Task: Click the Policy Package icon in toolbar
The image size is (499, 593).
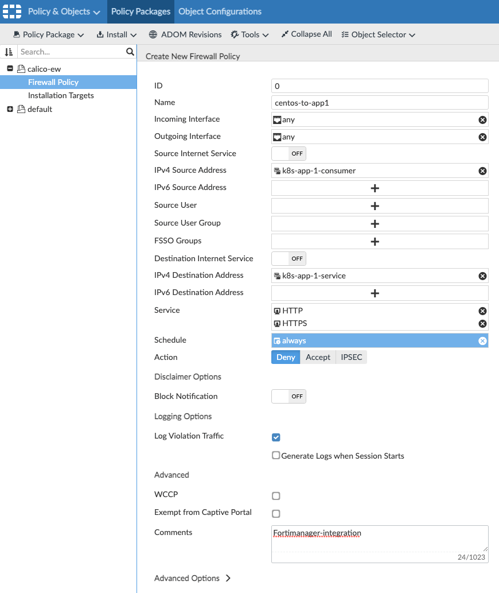Action: click(17, 34)
